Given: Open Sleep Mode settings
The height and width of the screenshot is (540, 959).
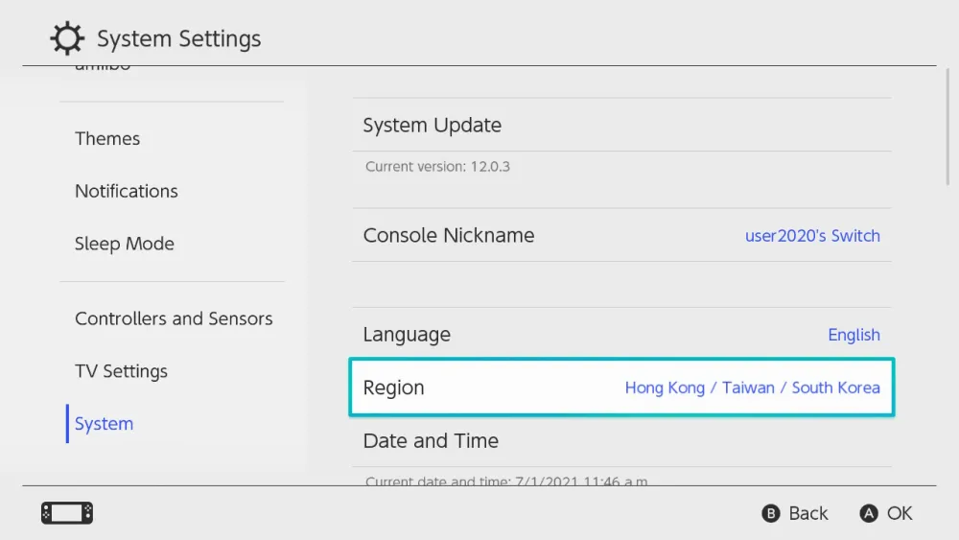Looking at the screenshot, I should pyautogui.click(x=125, y=244).
